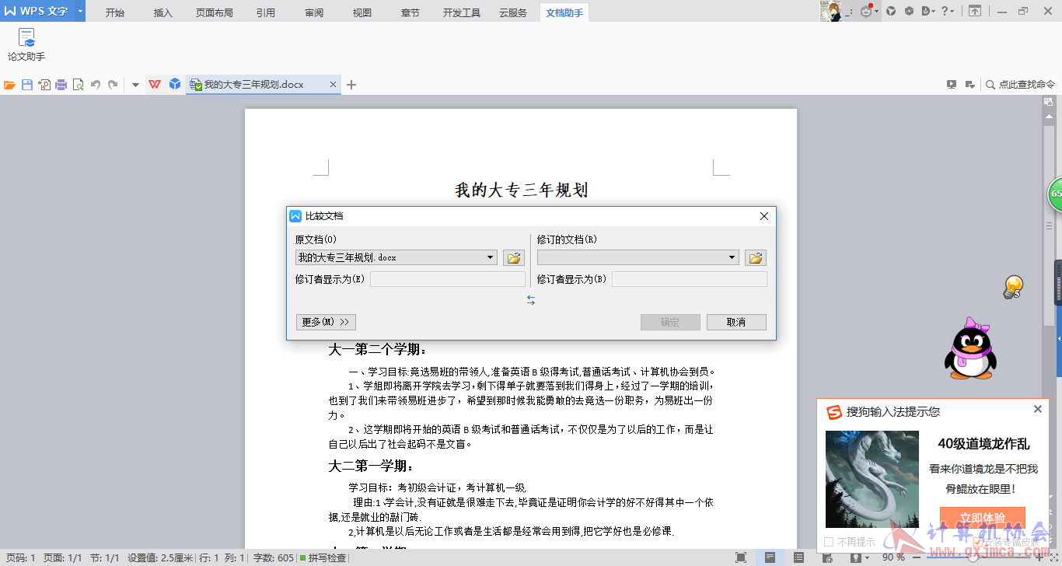Close the 比较文档 dialog
The height and width of the screenshot is (566, 1062).
point(763,216)
